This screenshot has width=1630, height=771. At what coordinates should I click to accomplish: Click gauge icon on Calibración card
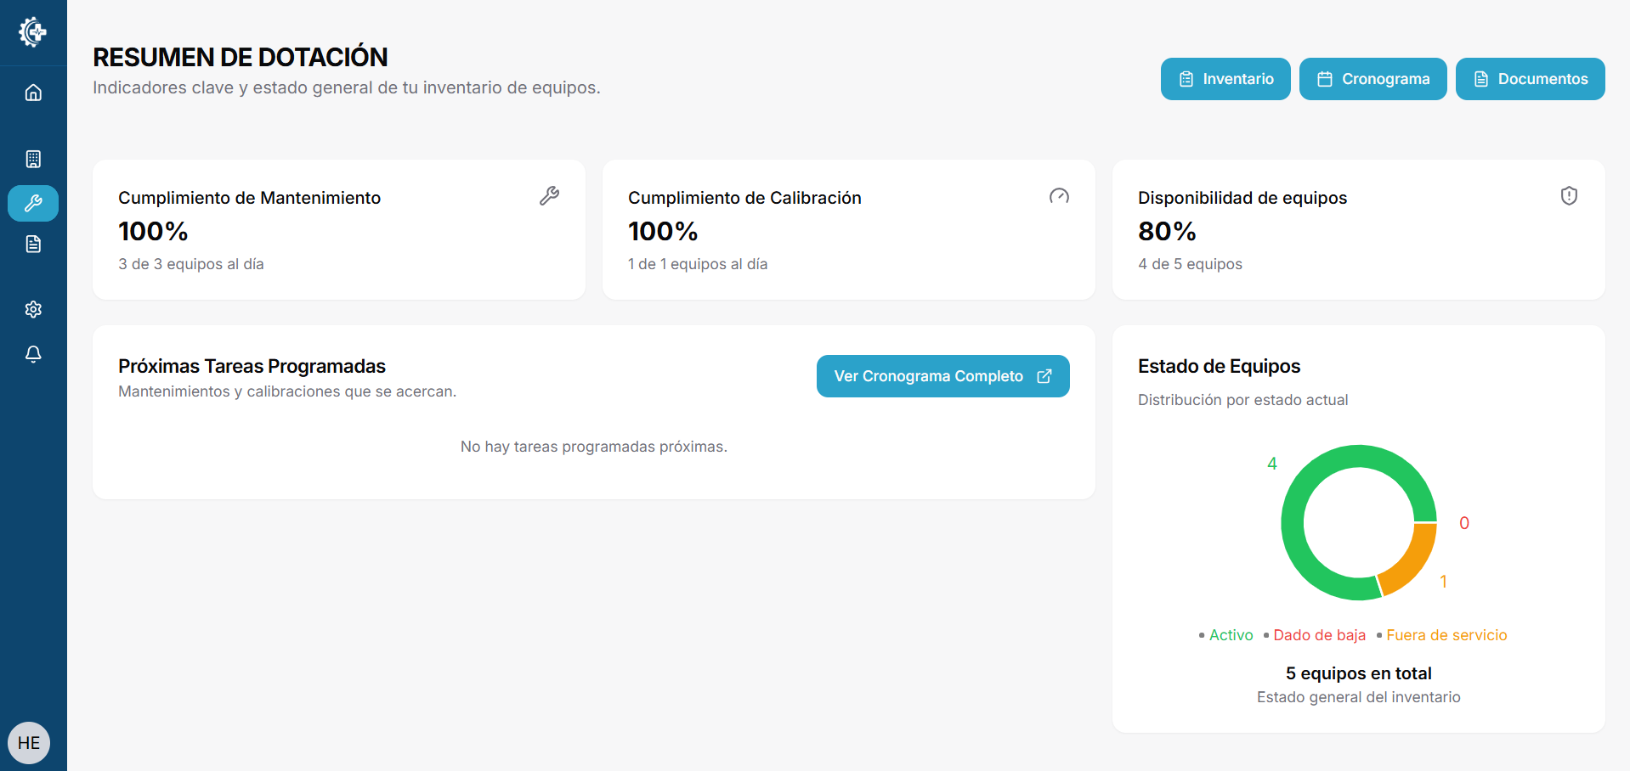coord(1059,196)
